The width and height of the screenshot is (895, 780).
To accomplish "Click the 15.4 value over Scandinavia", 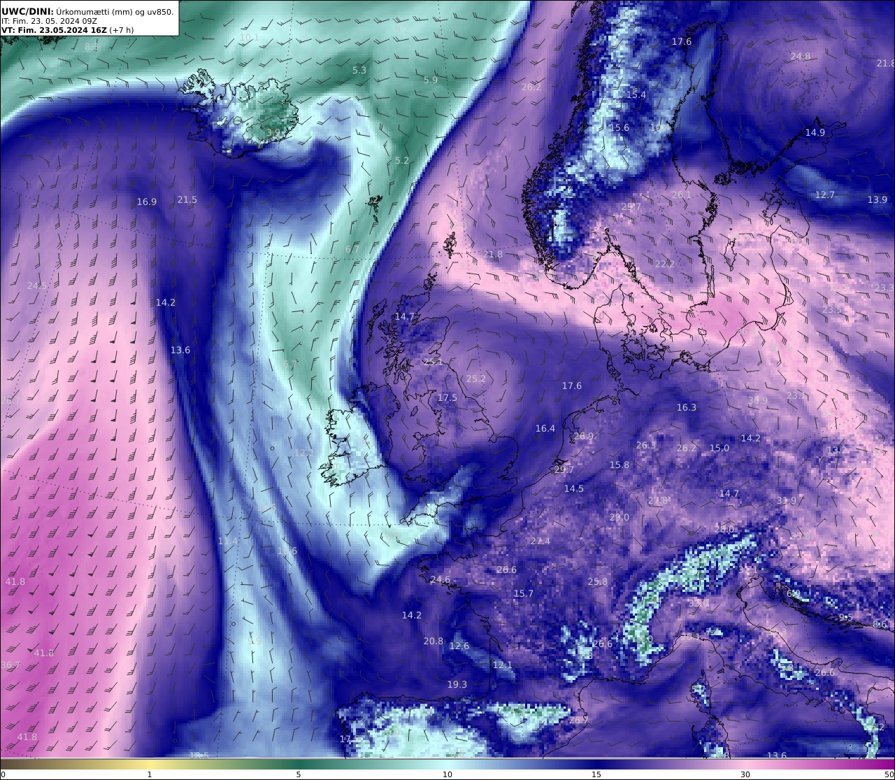I will [x=636, y=94].
